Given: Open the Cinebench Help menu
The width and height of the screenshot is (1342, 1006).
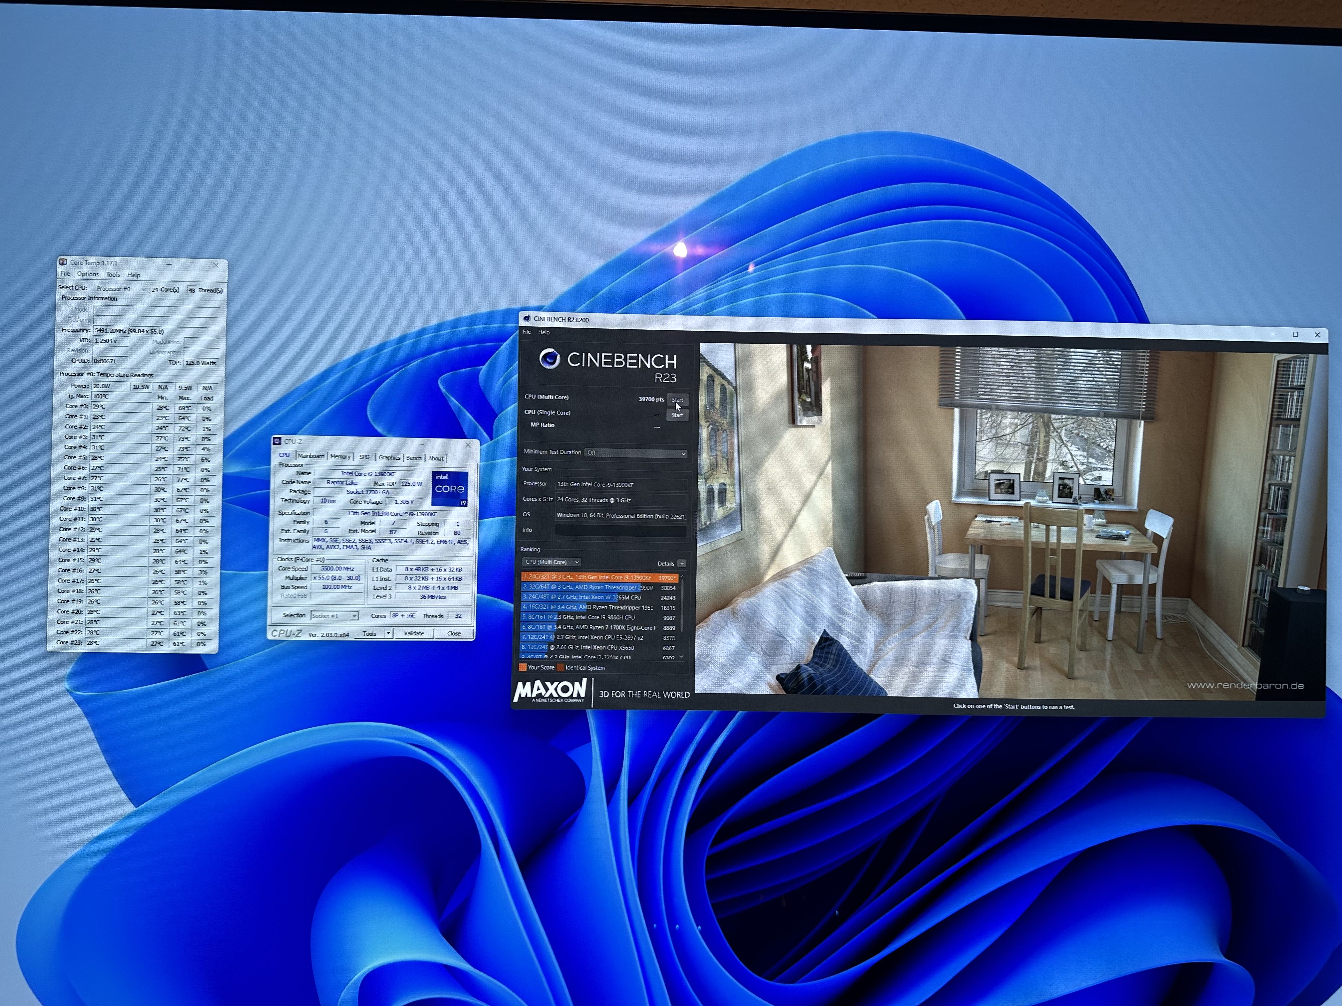Looking at the screenshot, I should point(544,332).
